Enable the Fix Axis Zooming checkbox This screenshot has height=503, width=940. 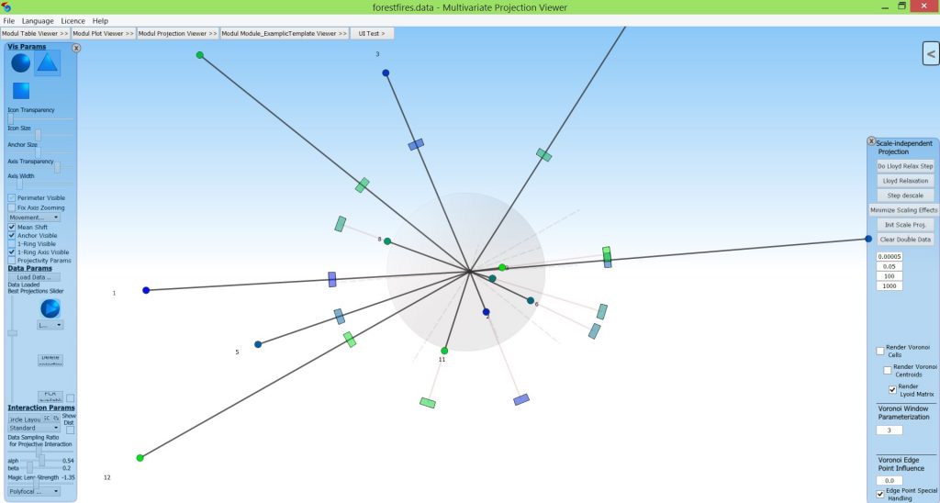[12, 207]
